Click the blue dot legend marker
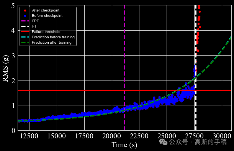Image resolution: width=234 pixels, height=151 pixels. tap(25, 16)
